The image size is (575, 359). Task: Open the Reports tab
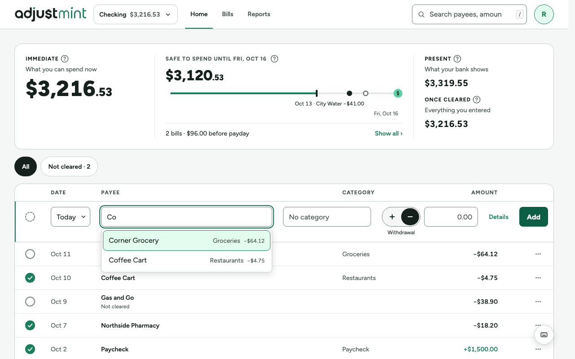click(259, 14)
